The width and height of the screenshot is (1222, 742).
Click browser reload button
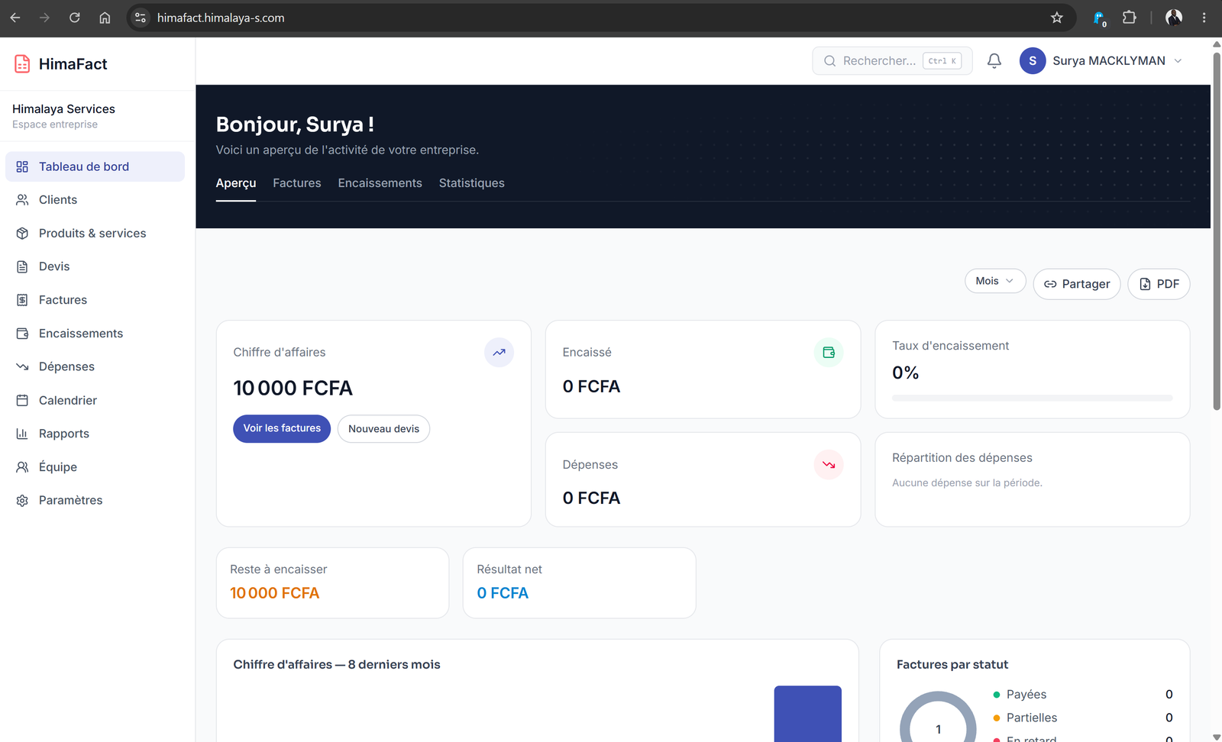coord(75,18)
